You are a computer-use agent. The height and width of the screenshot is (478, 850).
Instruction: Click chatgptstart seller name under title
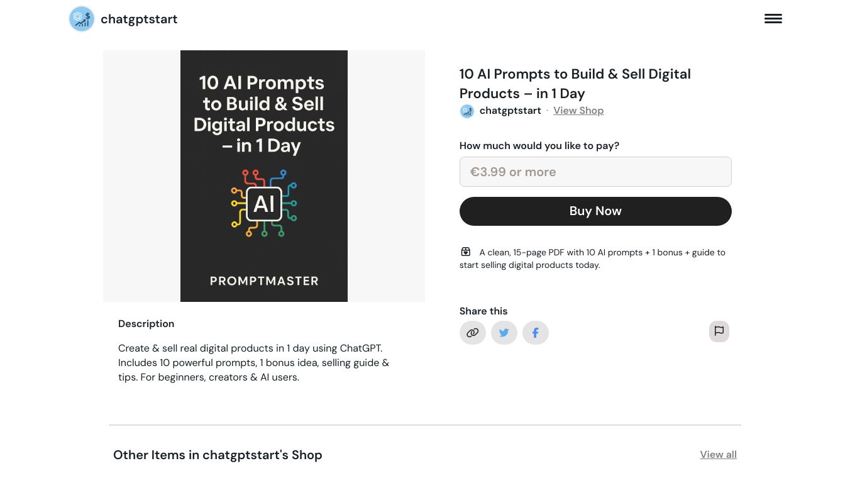coord(510,111)
